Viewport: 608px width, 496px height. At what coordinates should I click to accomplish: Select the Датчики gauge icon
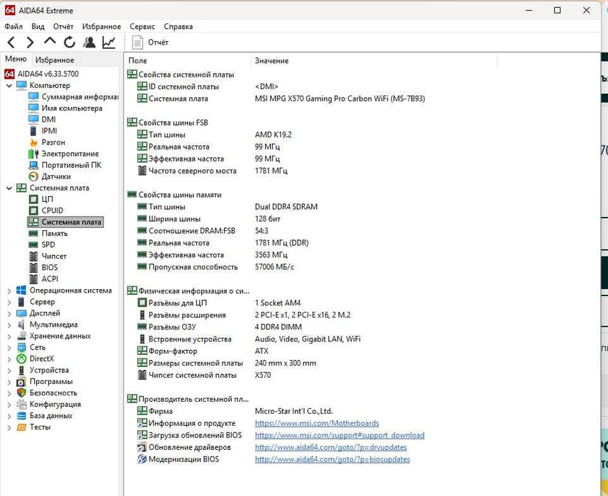(33, 176)
